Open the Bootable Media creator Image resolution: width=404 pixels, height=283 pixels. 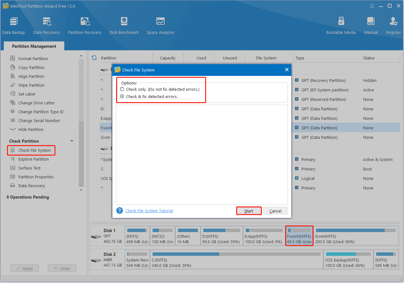[x=341, y=25]
